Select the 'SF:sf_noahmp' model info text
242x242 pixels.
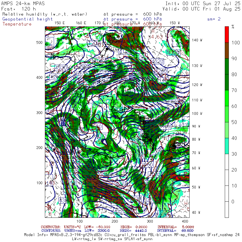219,235
